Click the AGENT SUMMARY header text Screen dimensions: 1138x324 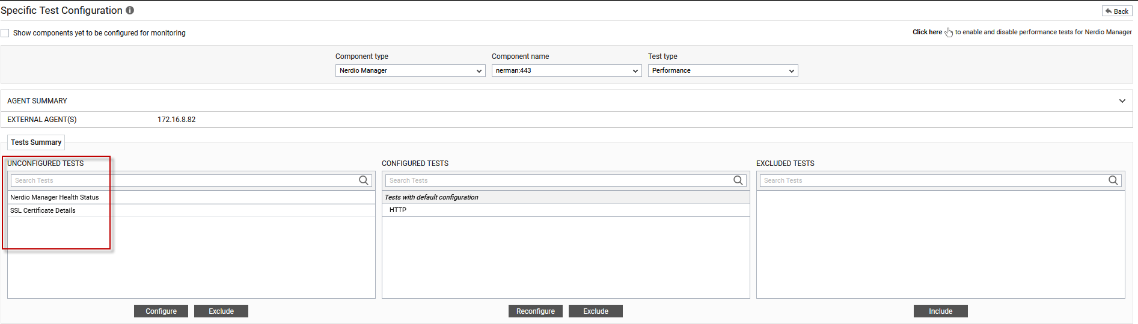point(37,101)
